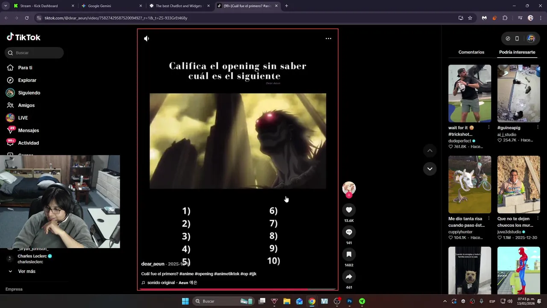This screenshot has width=547, height=308.
Task: Click the address bar URL
Action: click(x=116, y=18)
